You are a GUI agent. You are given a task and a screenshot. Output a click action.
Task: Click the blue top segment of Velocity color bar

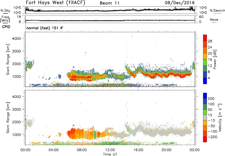click(205, 96)
